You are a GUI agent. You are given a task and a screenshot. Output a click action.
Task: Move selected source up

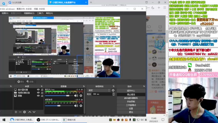coord(30,112)
